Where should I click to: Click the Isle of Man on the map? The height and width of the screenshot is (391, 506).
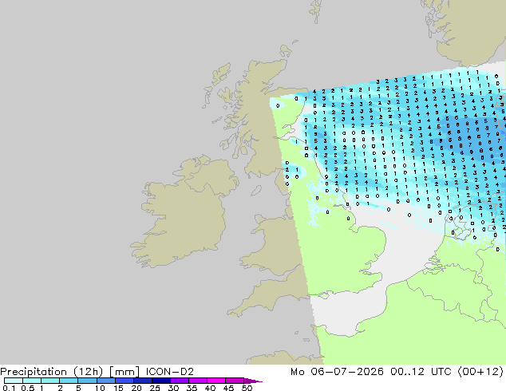(x=256, y=191)
